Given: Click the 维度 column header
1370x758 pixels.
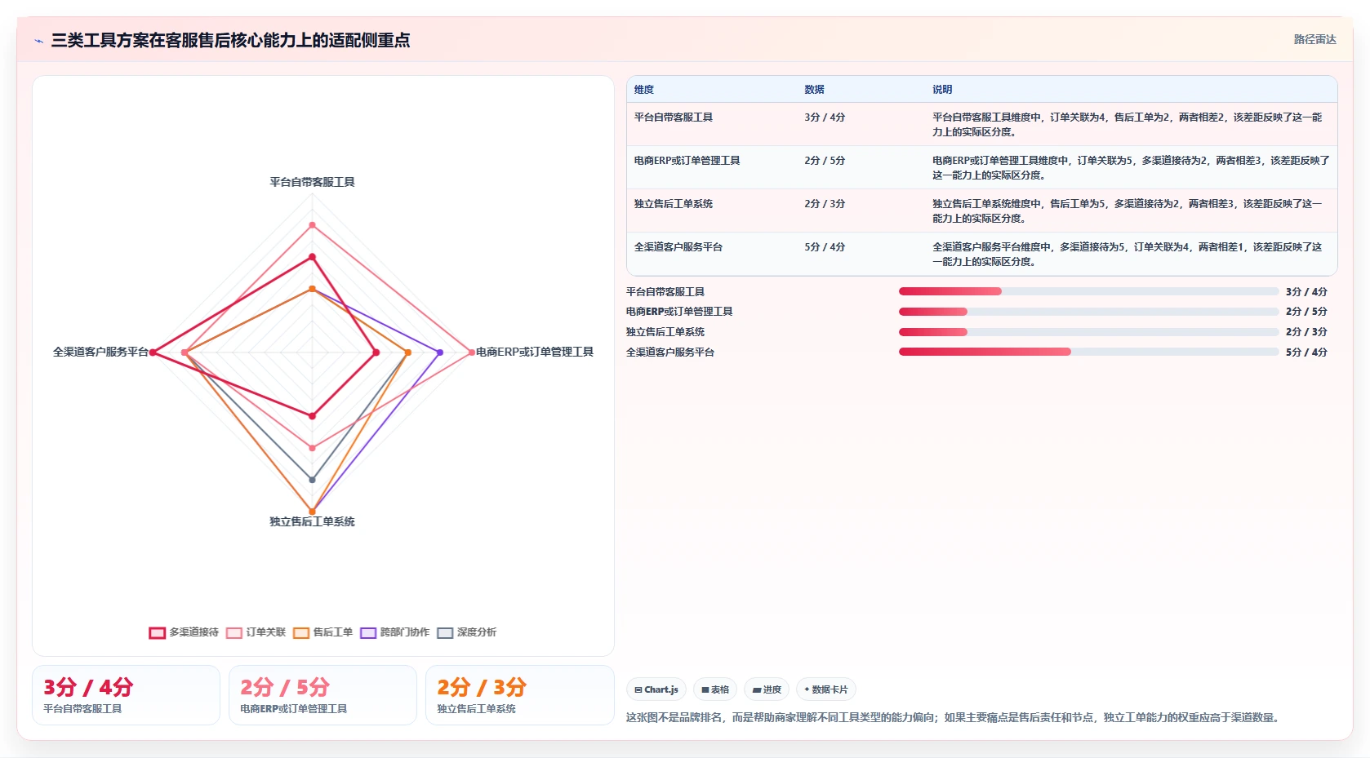Looking at the screenshot, I should click(x=644, y=90).
